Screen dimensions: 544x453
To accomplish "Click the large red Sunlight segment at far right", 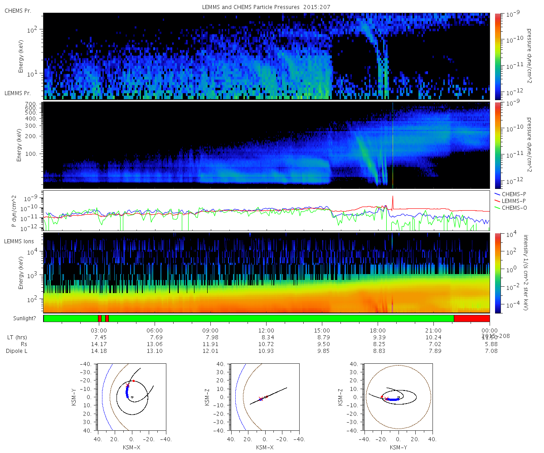I will tap(471, 318).
